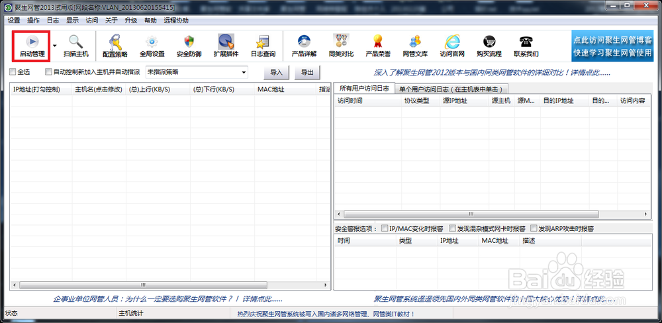Click 协议类型 column header
This screenshot has width=662, height=323.
(x=420, y=101)
